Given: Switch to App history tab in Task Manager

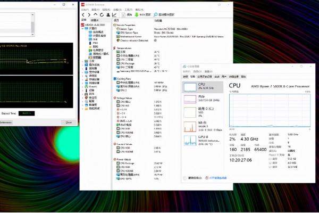Looking at the screenshot, I should tap(205, 77).
